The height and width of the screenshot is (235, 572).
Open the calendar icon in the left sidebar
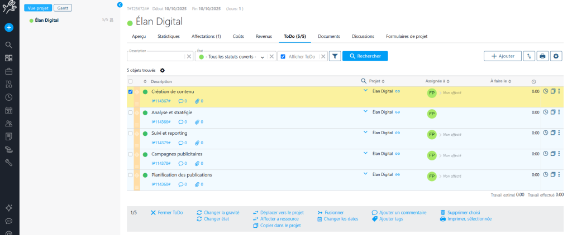[8, 110]
